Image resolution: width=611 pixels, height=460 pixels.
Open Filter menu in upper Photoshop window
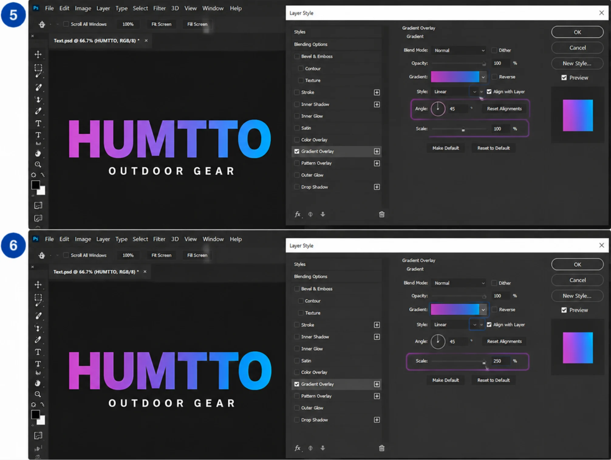pyautogui.click(x=159, y=8)
